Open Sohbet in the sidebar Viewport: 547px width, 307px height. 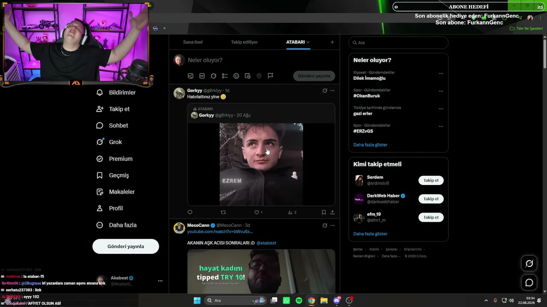[x=112, y=126]
